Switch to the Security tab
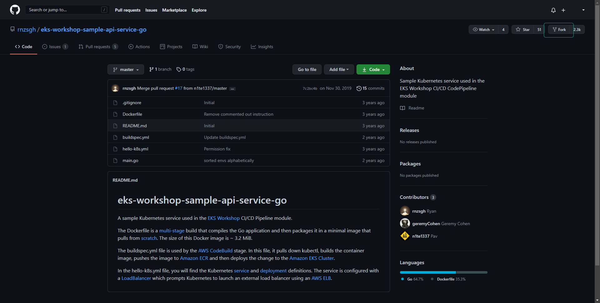The width and height of the screenshot is (600, 303). (229, 47)
